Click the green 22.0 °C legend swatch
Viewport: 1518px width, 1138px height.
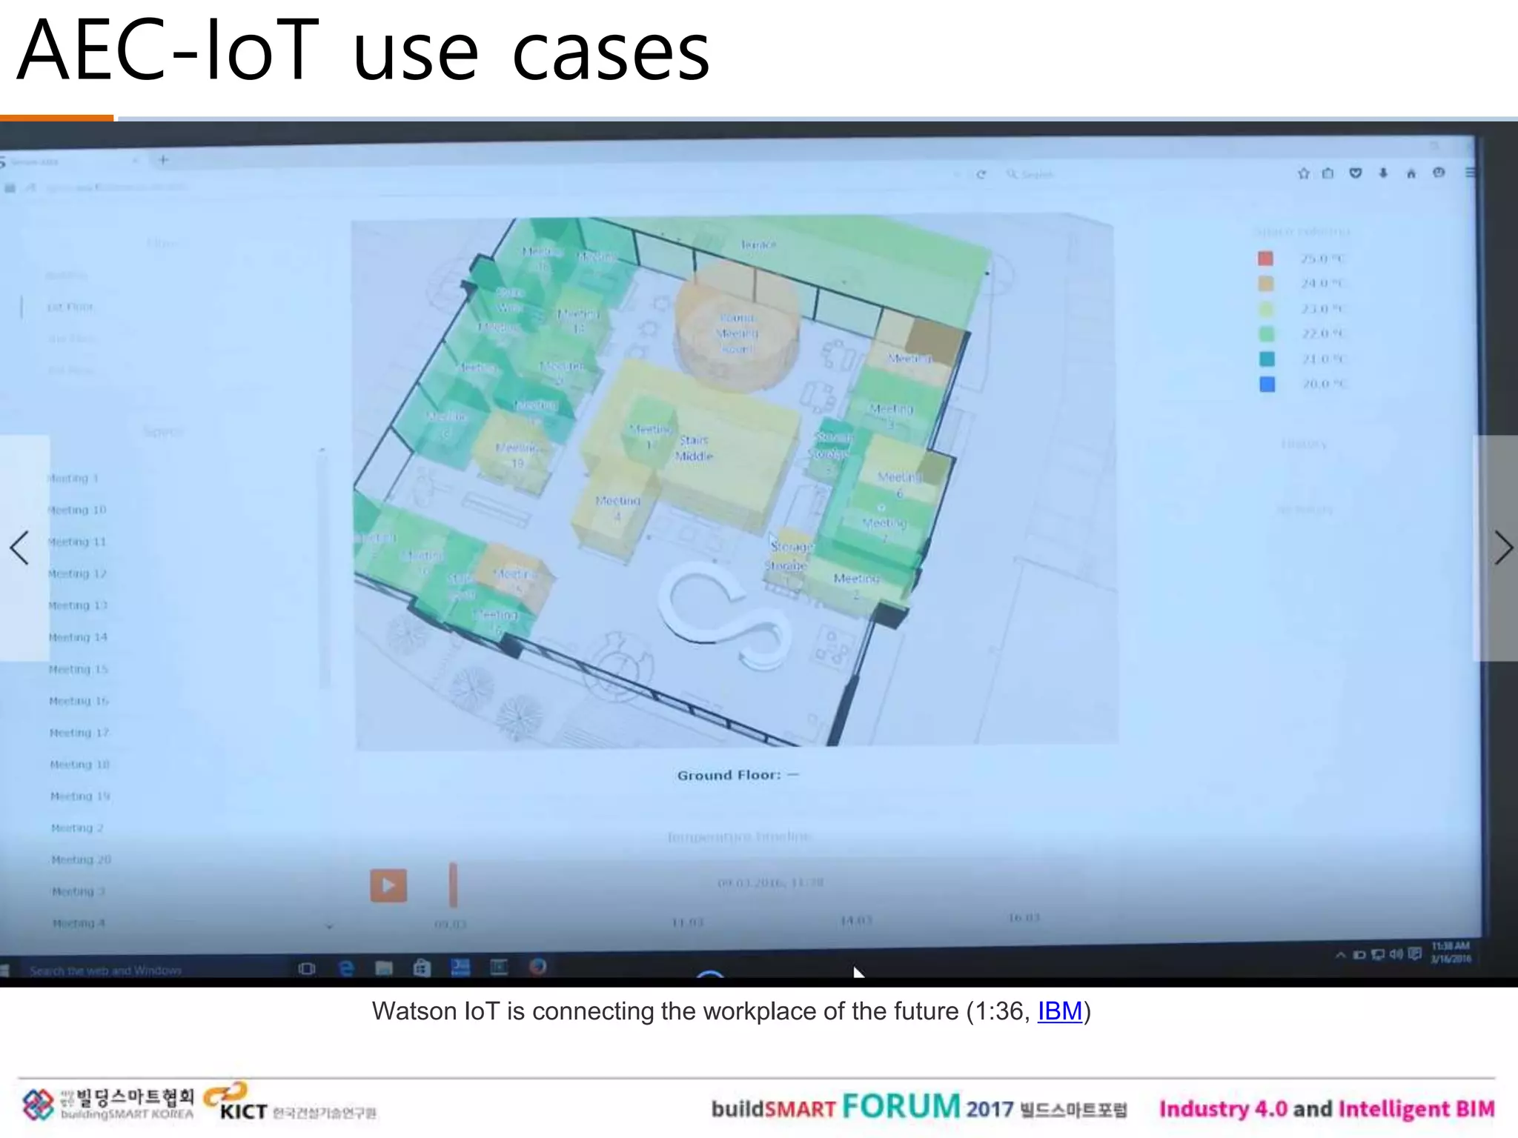(x=1267, y=334)
